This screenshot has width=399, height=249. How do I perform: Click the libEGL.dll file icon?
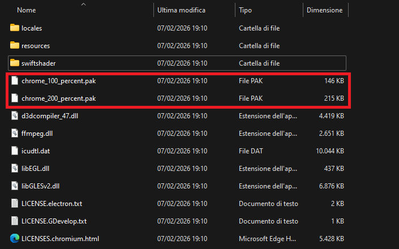point(15,169)
